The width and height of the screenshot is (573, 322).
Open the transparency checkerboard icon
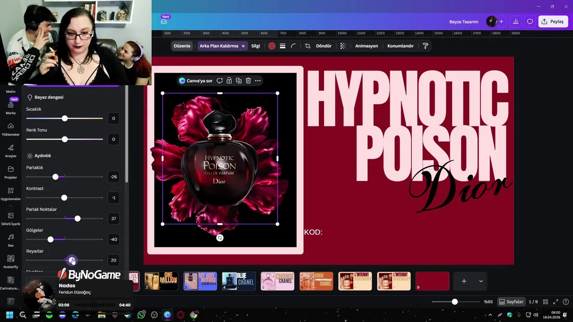(x=343, y=46)
